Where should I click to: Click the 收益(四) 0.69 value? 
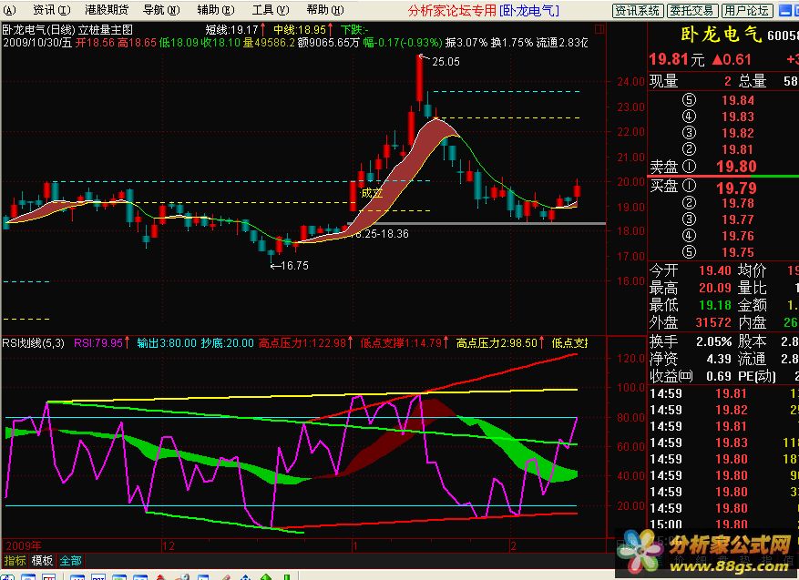pos(719,376)
